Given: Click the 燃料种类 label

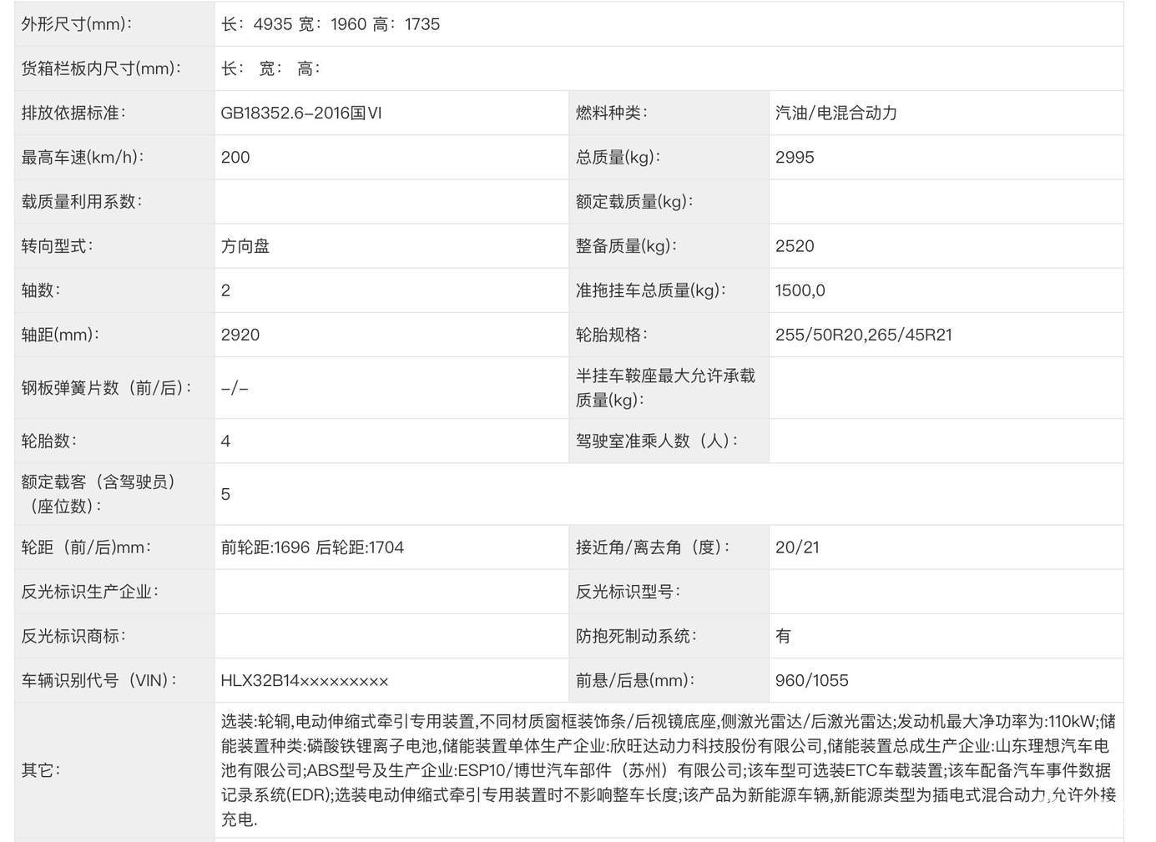Looking at the screenshot, I should (x=611, y=113).
